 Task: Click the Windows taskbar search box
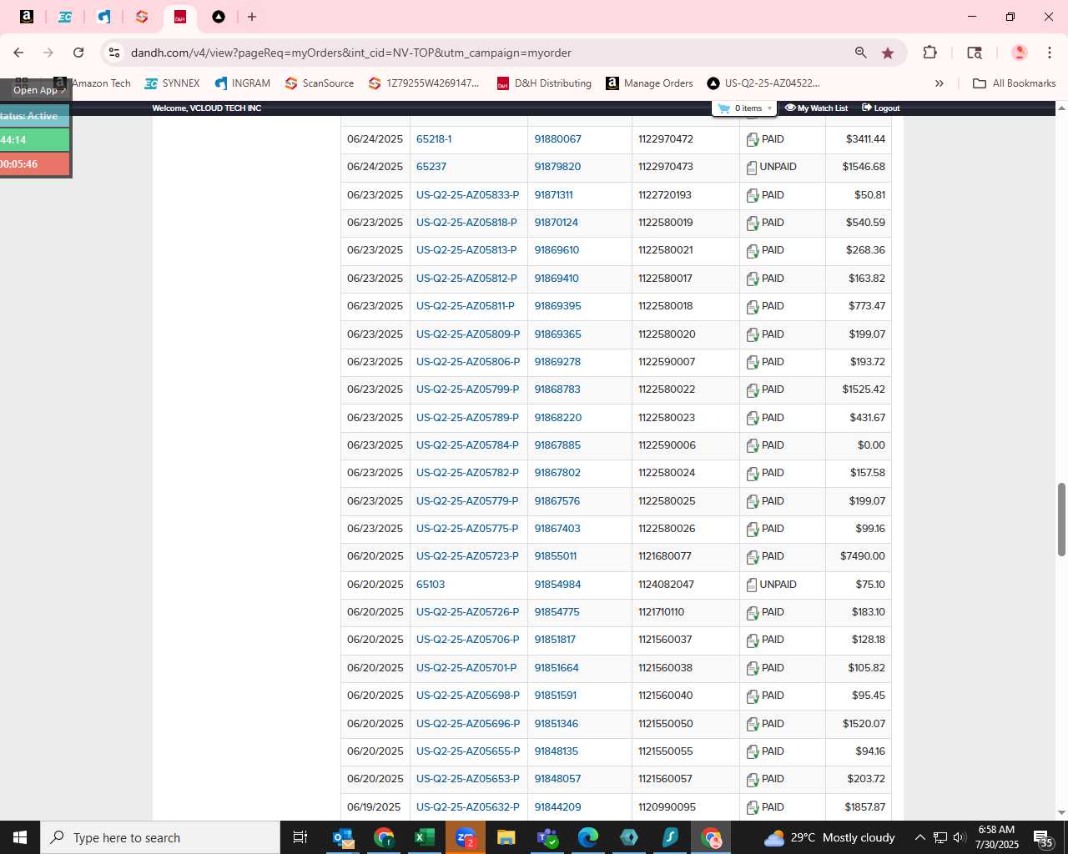click(x=160, y=837)
